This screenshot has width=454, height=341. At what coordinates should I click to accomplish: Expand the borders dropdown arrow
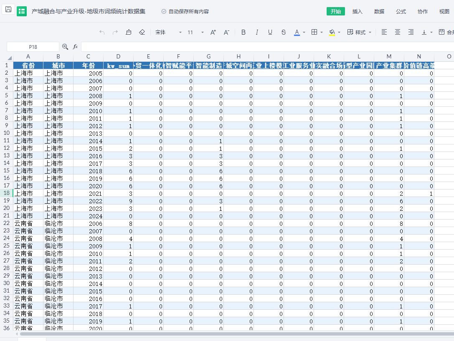pyautogui.click(x=322, y=33)
